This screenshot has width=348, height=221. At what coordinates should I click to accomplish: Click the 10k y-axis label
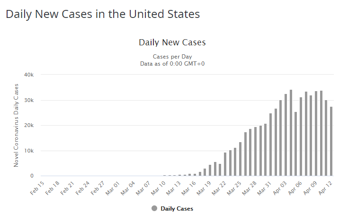click(x=29, y=151)
